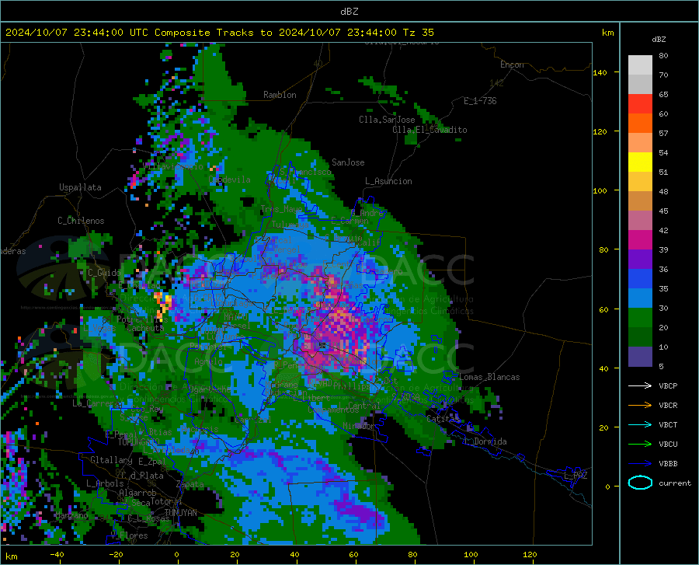Select the royal blue 35-36 dBZ swatch

(x=640, y=279)
